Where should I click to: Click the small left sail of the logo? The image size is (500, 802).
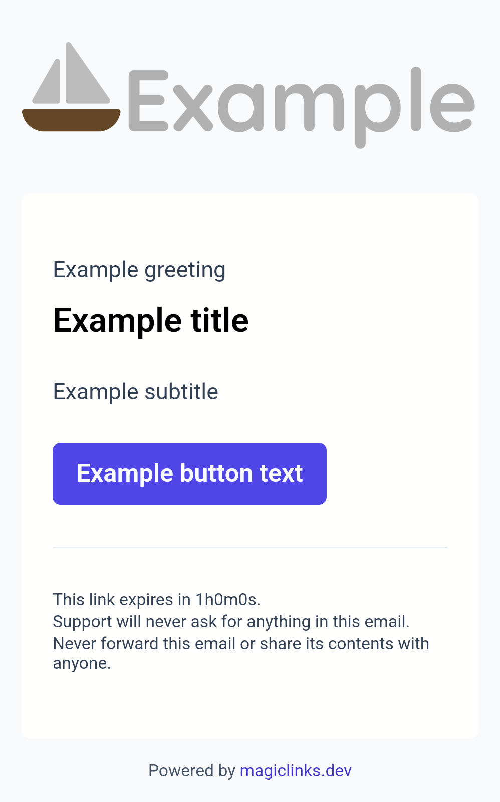coord(48,82)
